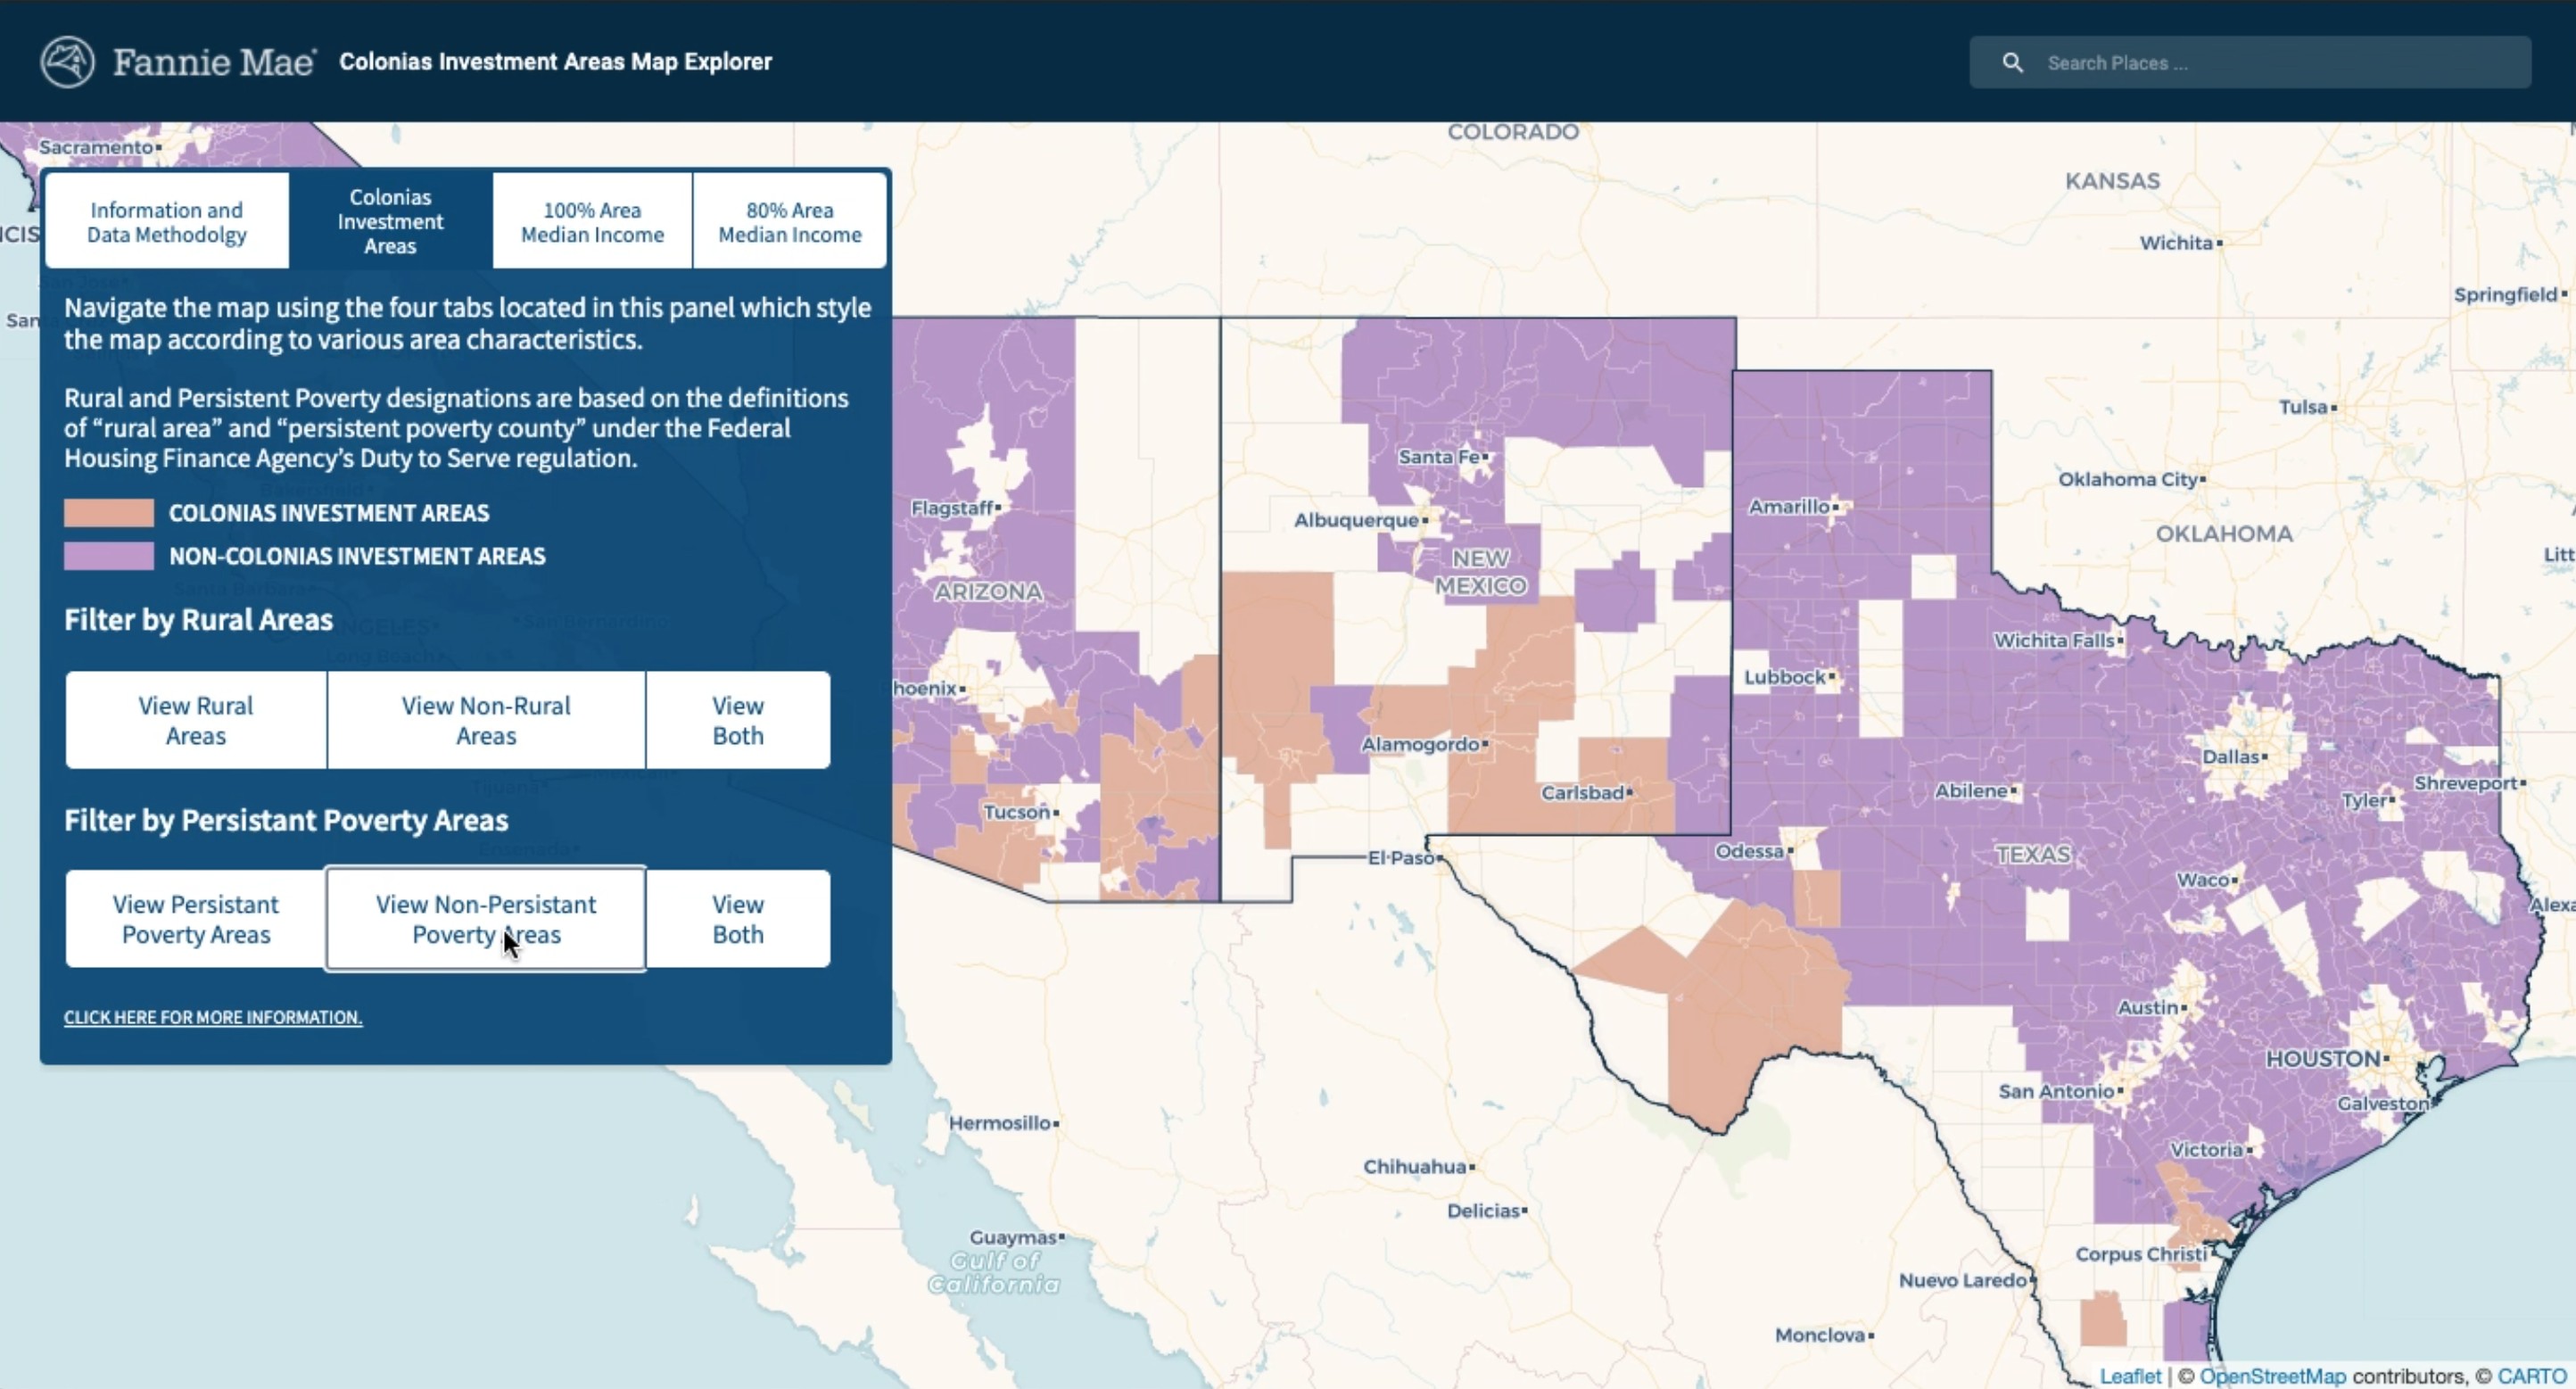Show View Persistant Poverty Areas
This screenshot has width=2576, height=1389.
(x=196, y=919)
